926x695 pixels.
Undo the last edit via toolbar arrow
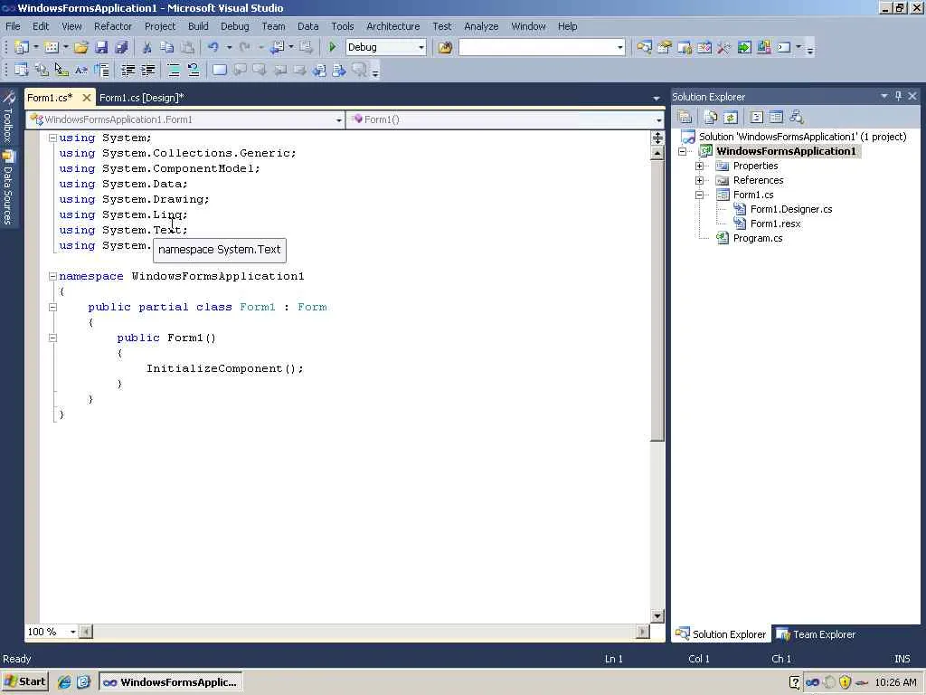[213, 47]
